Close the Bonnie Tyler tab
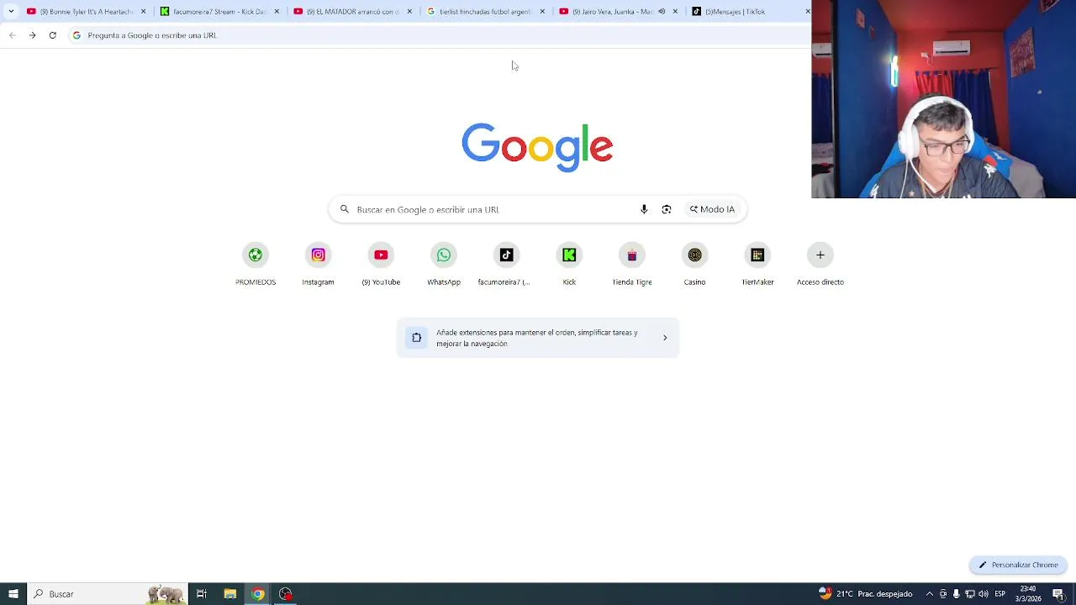 (x=143, y=12)
